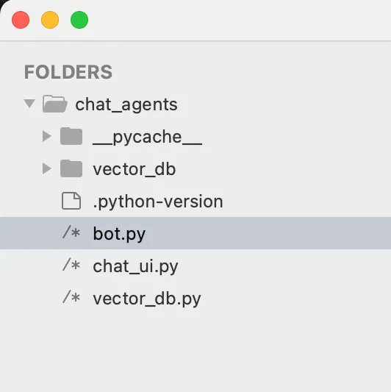Screen dimensions: 391x392
Task: Click the open folder icon beside chat_agents
Action: point(55,104)
